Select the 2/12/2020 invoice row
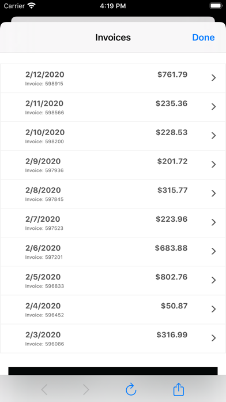The height and width of the screenshot is (402, 226). (x=113, y=78)
